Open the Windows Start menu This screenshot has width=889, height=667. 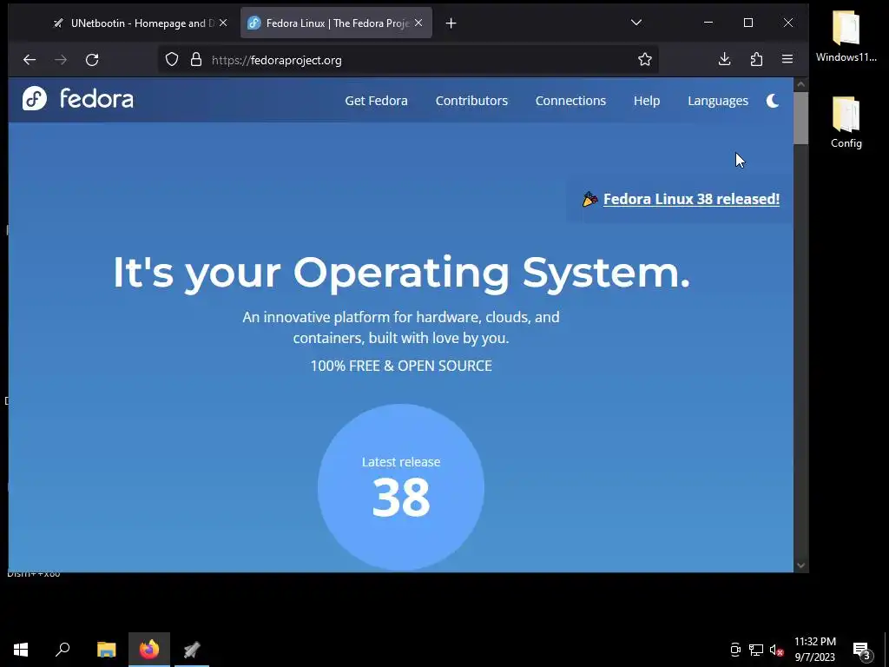(21, 650)
